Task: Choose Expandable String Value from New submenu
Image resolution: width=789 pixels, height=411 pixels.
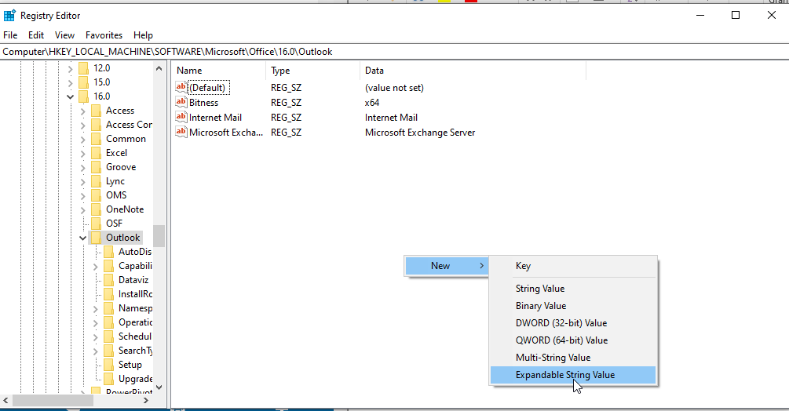Action: click(573, 375)
